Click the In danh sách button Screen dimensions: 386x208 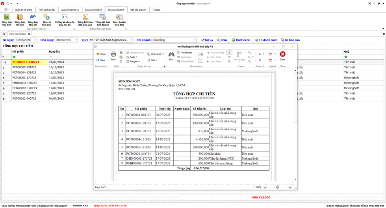[x=266, y=40]
